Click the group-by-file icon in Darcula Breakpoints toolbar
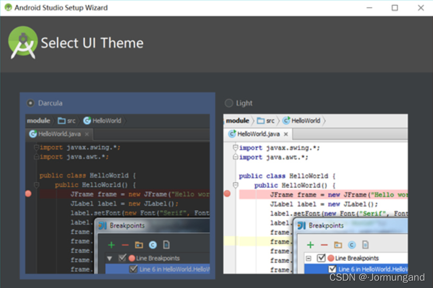The height and width of the screenshot is (288, 433). pyautogui.click(x=166, y=245)
